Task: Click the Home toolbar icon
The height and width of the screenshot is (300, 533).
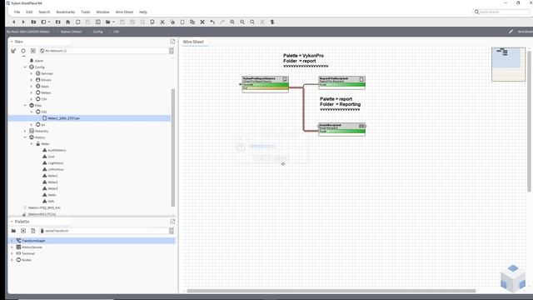Action: click(x=68, y=22)
